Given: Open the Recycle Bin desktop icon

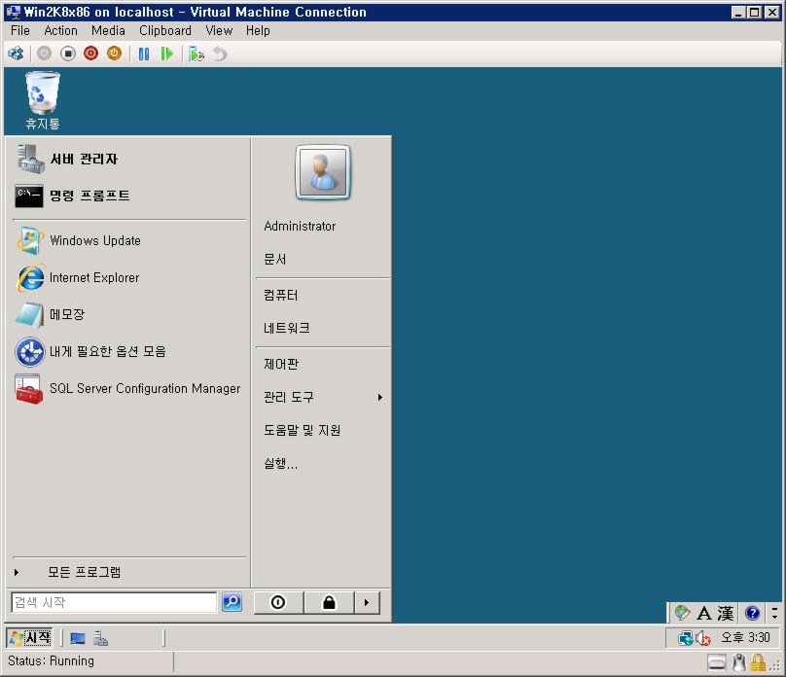Looking at the screenshot, I should [x=43, y=100].
